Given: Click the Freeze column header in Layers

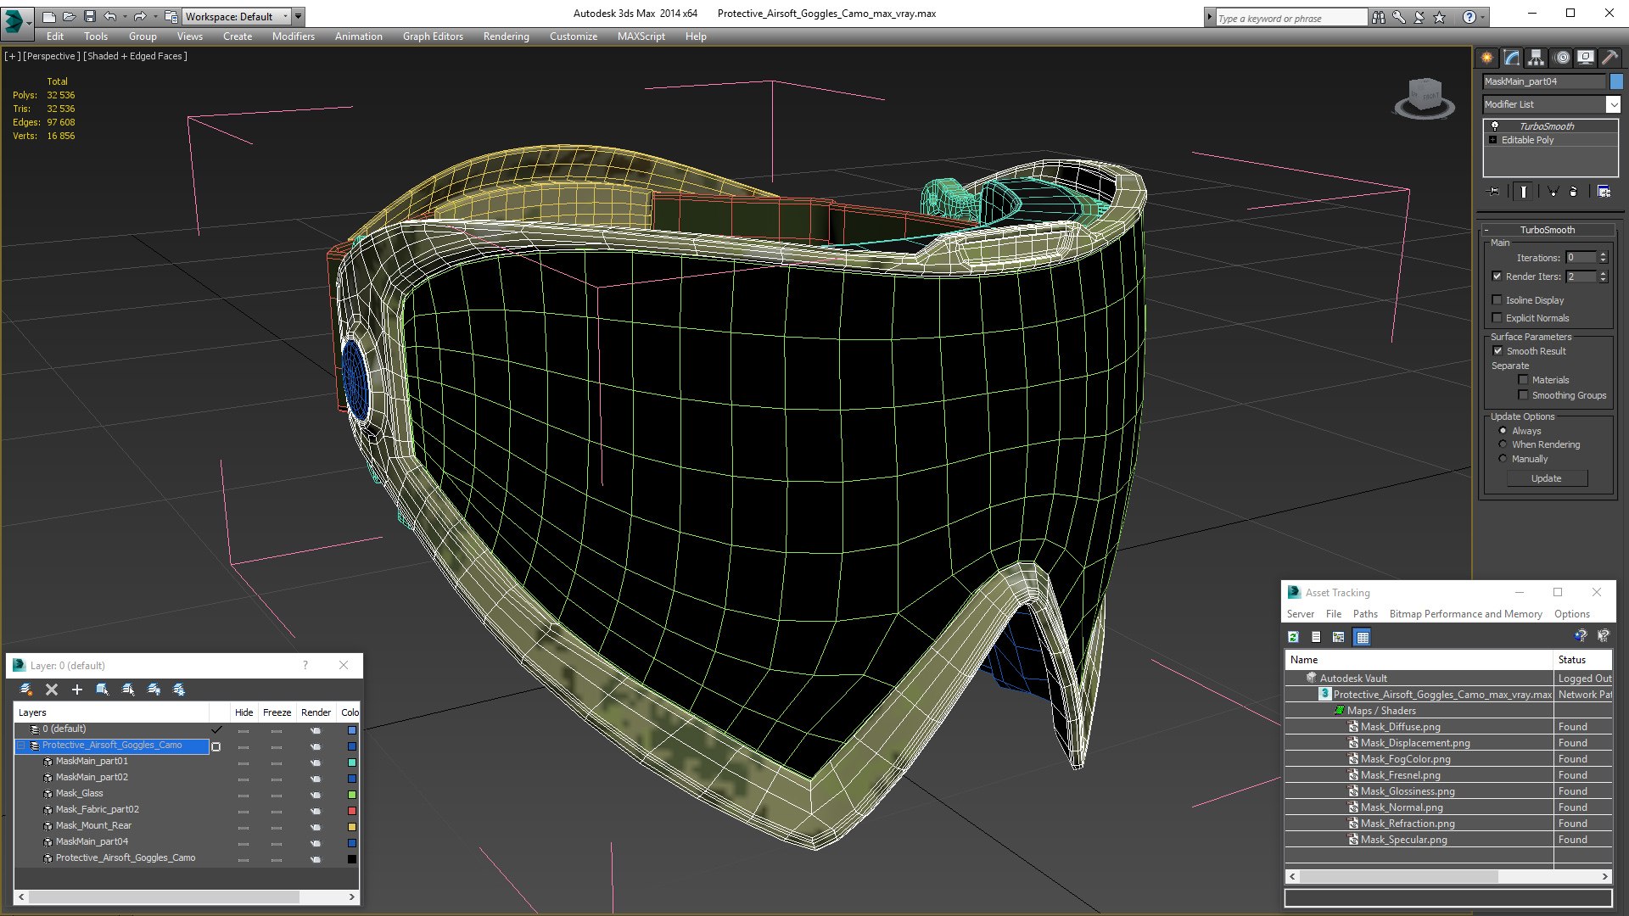Looking at the screenshot, I should coord(277,712).
